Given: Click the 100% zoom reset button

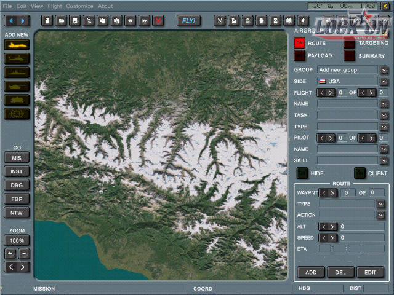Looking at the screenshot, I should [17, 240].
